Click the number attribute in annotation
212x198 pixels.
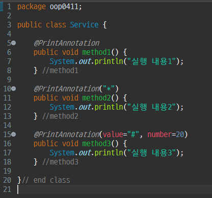pyautogui.click(x=160, y=135)
